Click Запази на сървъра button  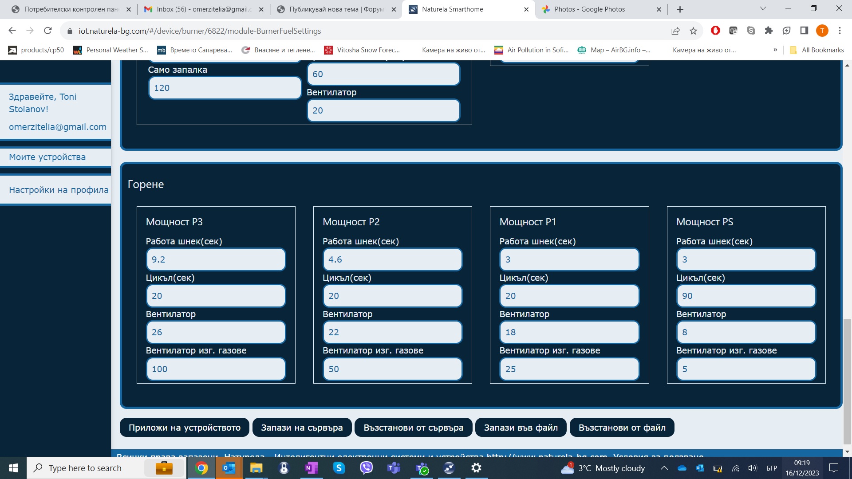(302, 428)
